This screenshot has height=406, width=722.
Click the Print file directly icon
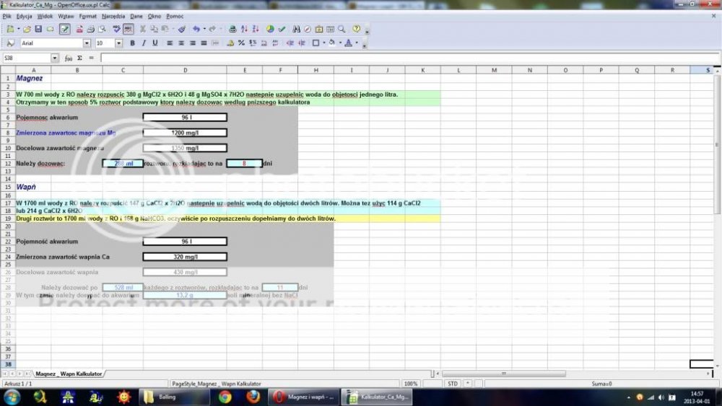pyautogui.click(x=90, y=30)
